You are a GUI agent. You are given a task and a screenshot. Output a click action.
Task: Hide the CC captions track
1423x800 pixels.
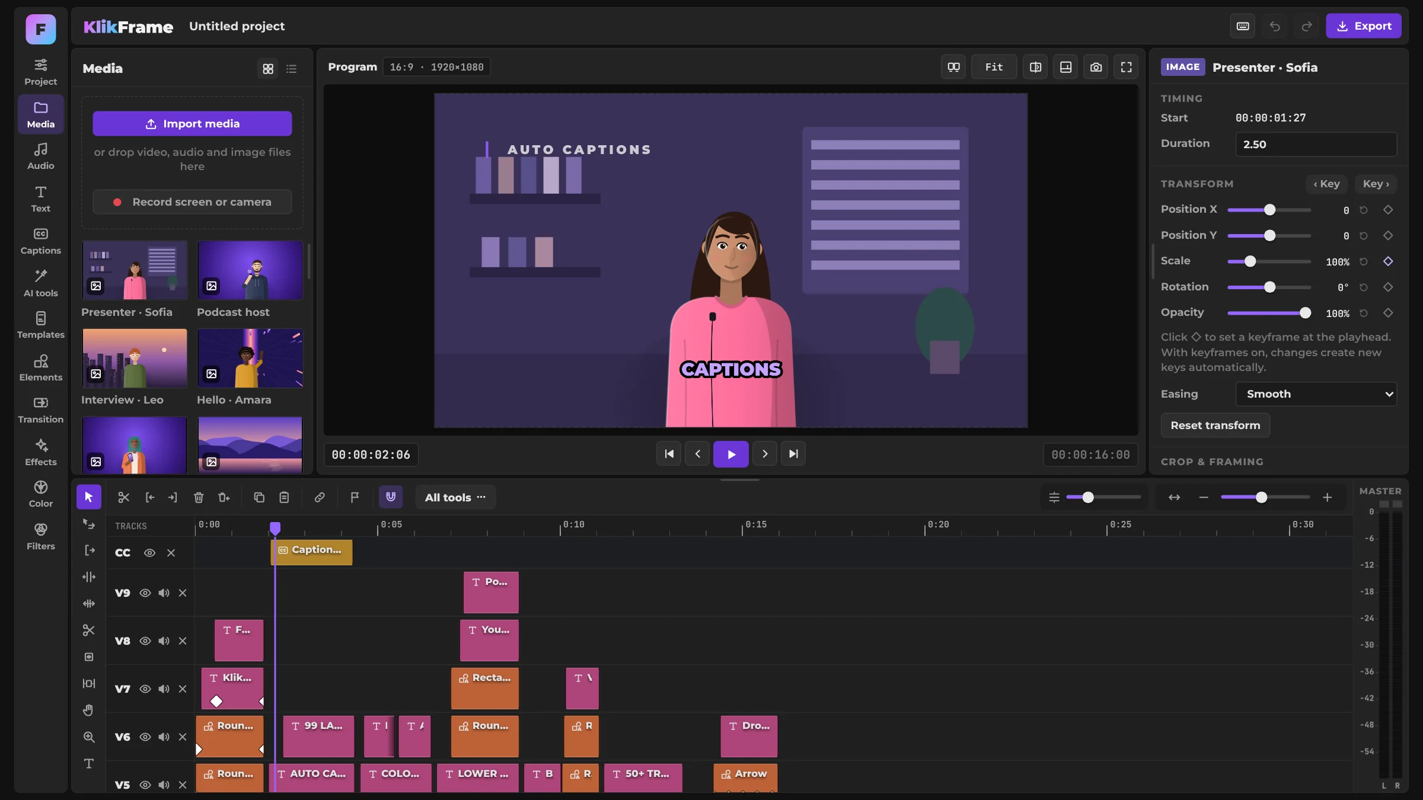149,553
